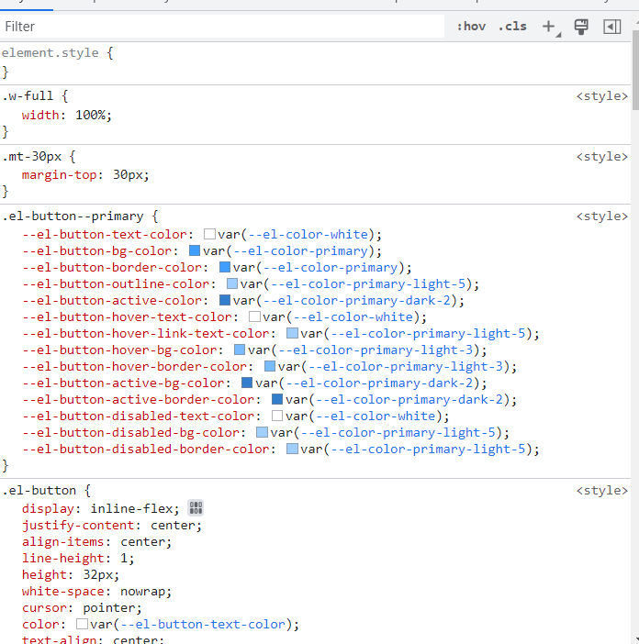Select the .w-full selector text
The image size is (639, 644).
(x=28, y=96)
